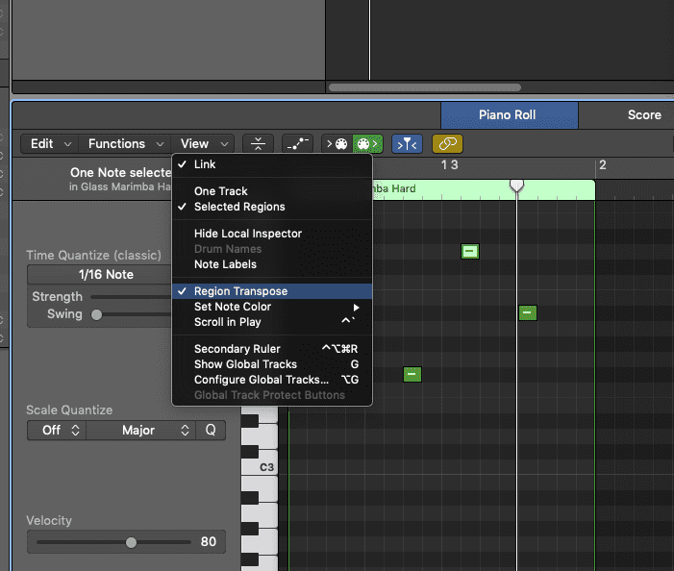Select the note at the playhead

pyautogui.click(x=528, y=312)
